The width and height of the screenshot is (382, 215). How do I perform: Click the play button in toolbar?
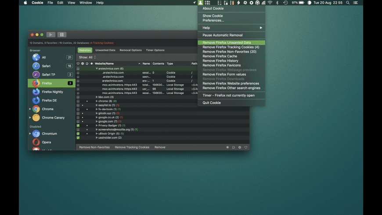point(50,35)
